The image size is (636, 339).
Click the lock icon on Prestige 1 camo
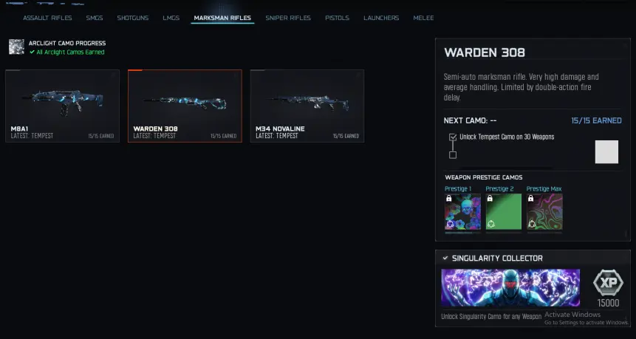(x=448, y=198)
